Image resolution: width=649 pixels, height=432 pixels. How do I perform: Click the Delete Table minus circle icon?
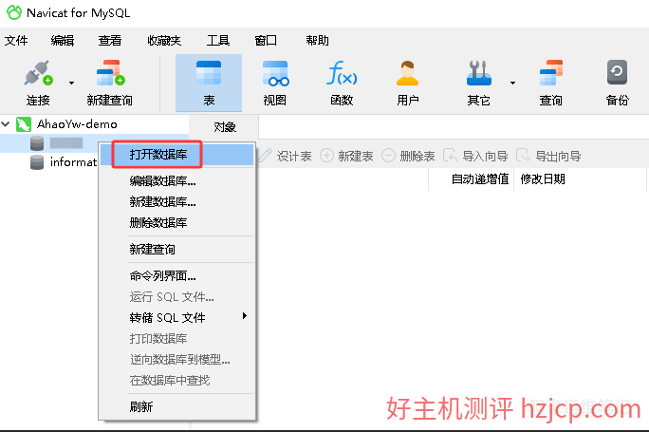[x=388, y=156]
